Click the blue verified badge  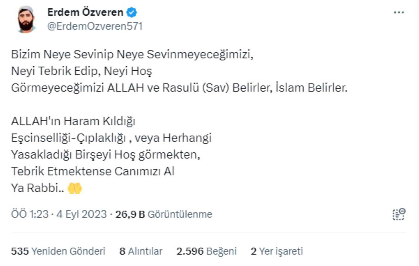coord(132,13)
